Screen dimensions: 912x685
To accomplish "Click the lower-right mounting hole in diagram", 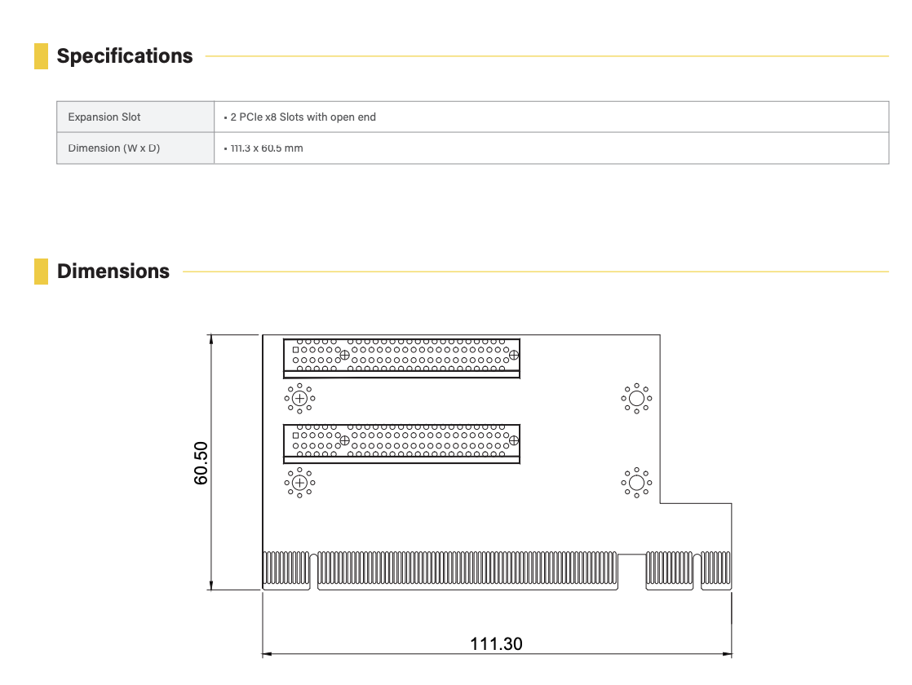I will [635, 483].
